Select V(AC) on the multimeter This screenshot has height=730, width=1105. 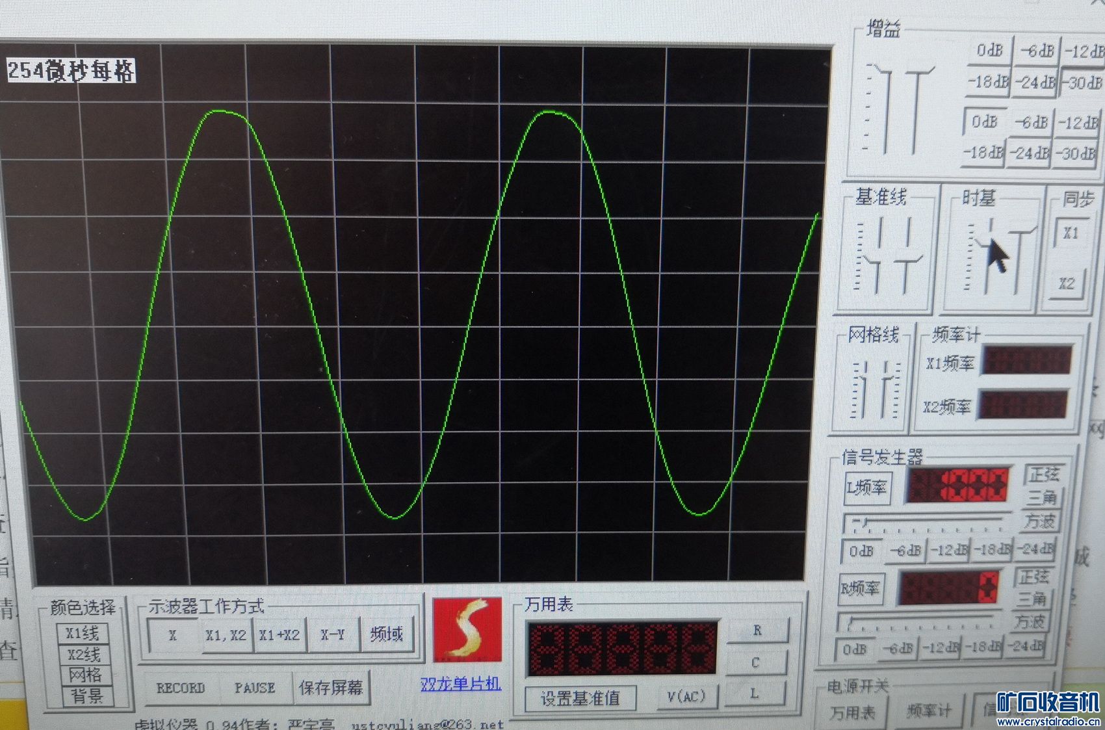click(x=686, y=697)
